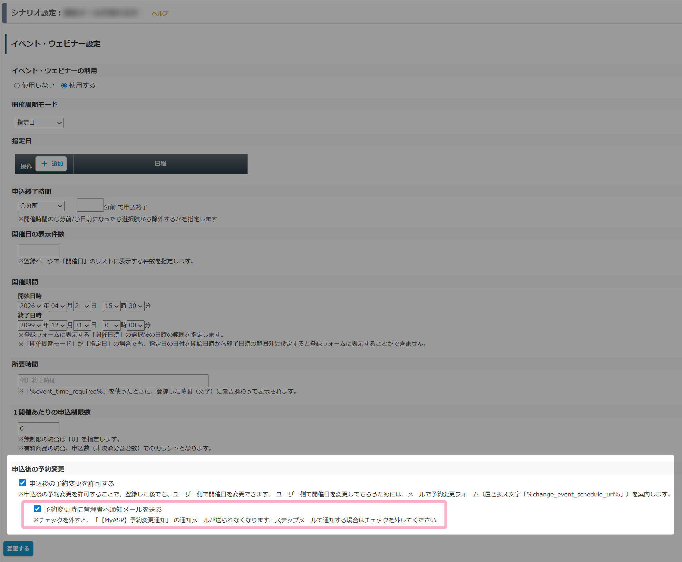
Task: Select the 使用しない radio button
Action: tap(17, 86)
